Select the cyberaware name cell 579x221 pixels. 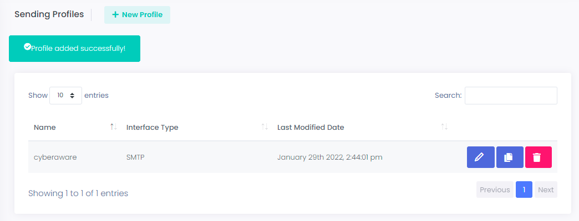point(55,157)
